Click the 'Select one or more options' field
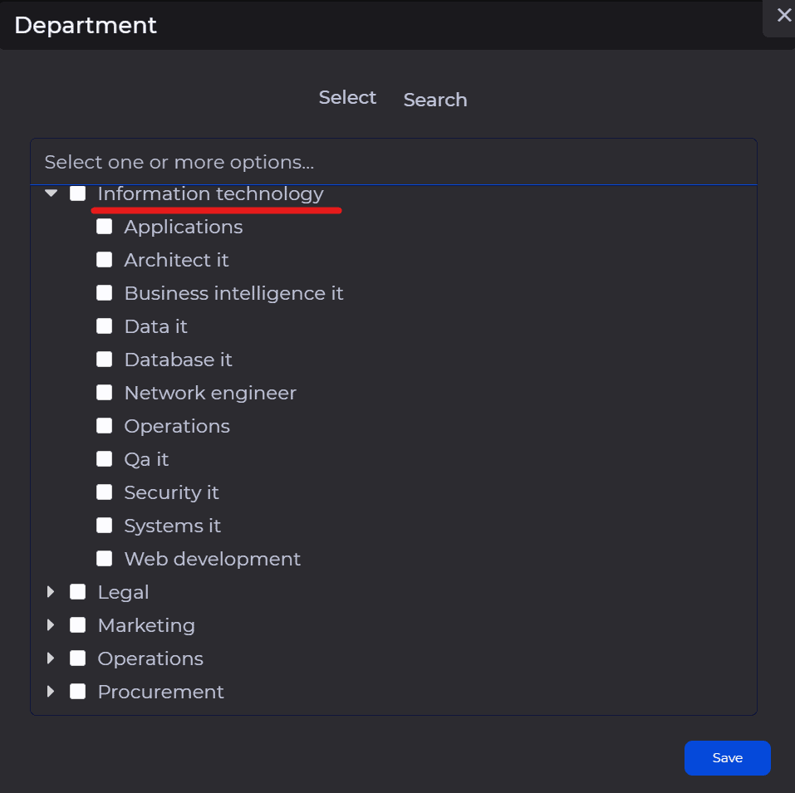Viewport: 795px width, 793px height. [393, 162]
